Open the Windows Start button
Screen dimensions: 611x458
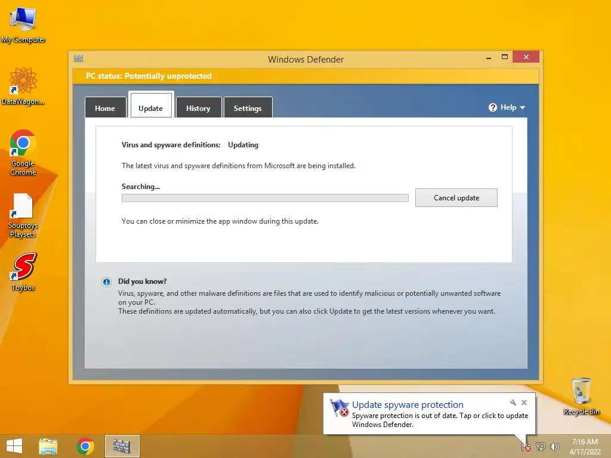click(14, 446)
